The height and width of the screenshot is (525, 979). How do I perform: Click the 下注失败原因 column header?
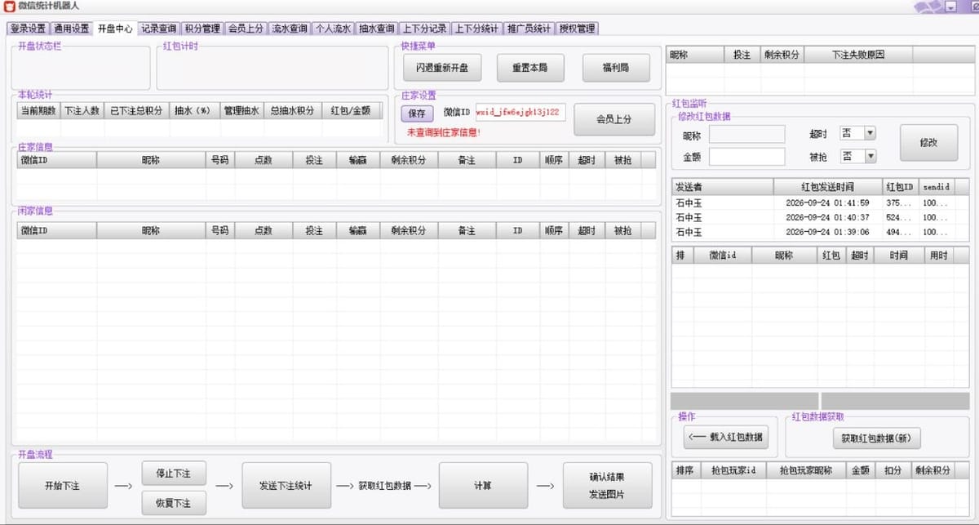click(858, 55)
